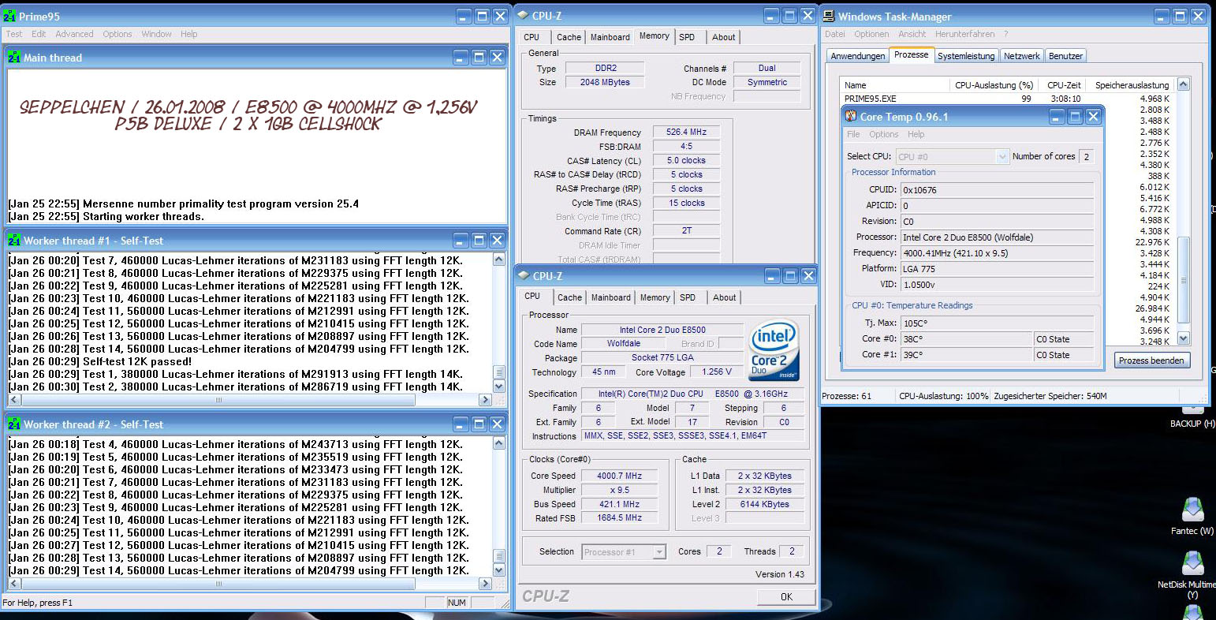Screen dimensions: 1216x620
Task: Click Prozess beenden button
Action: pos(1151,360)
